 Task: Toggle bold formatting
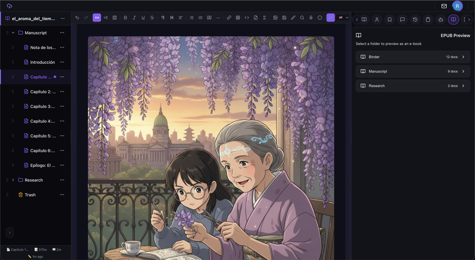(125, 18)
